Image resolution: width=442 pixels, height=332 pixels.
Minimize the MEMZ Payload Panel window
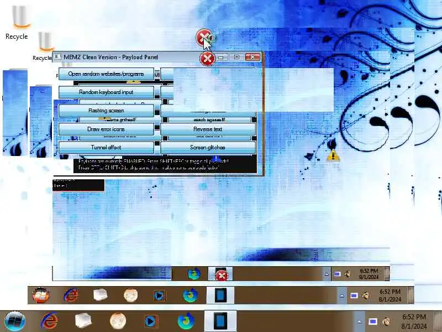222,57
